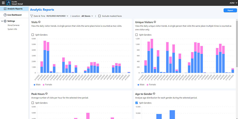Viewport: 238px width, 119px height.
Task: Click the help icon beside Peak Hours
Action: point(46,93)
